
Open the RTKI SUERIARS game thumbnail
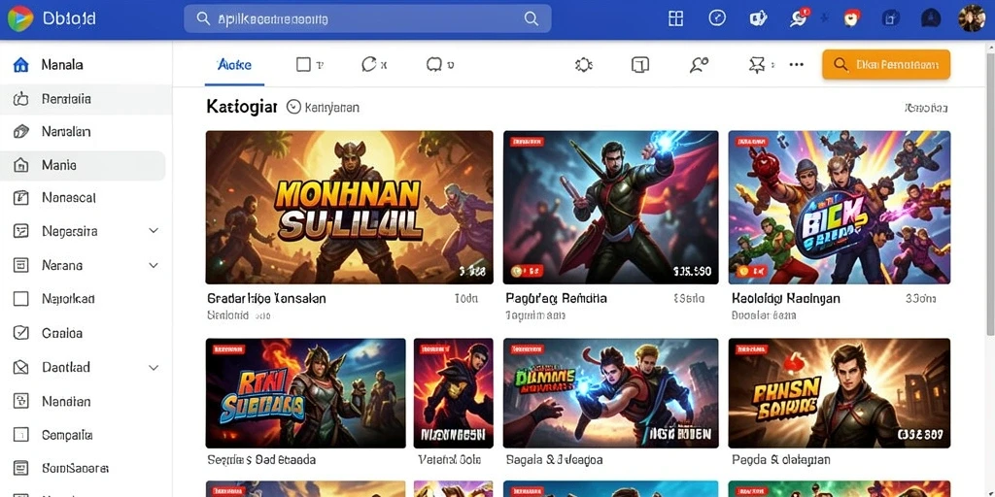[x=305, y=393]
